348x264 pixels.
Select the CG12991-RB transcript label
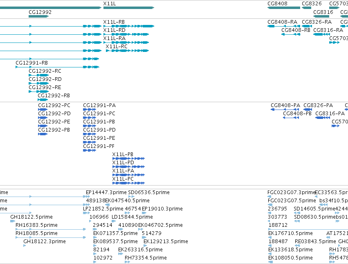(32, 63)
